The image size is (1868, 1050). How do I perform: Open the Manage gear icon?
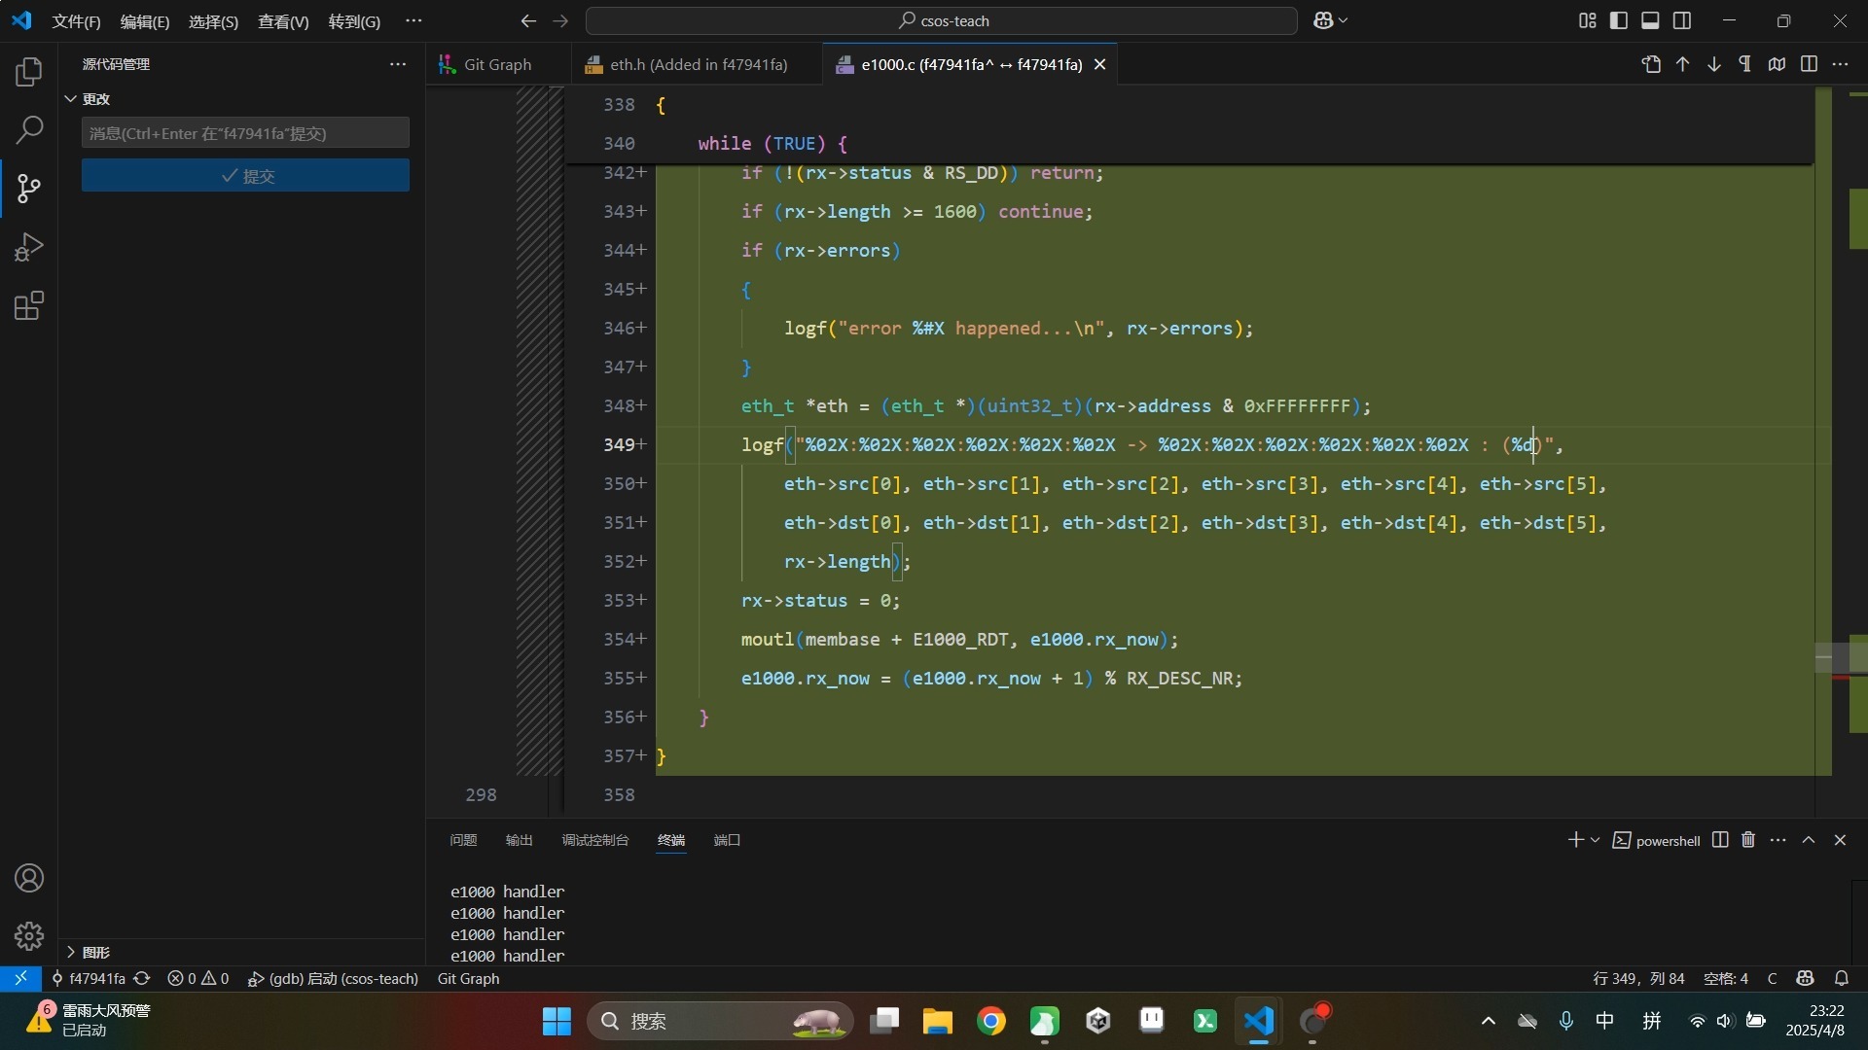click(x=29, y=936)
